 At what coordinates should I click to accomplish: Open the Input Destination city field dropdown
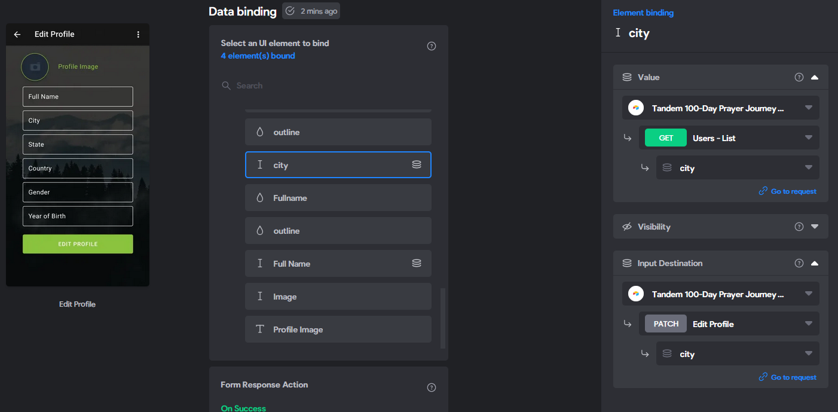738,354
